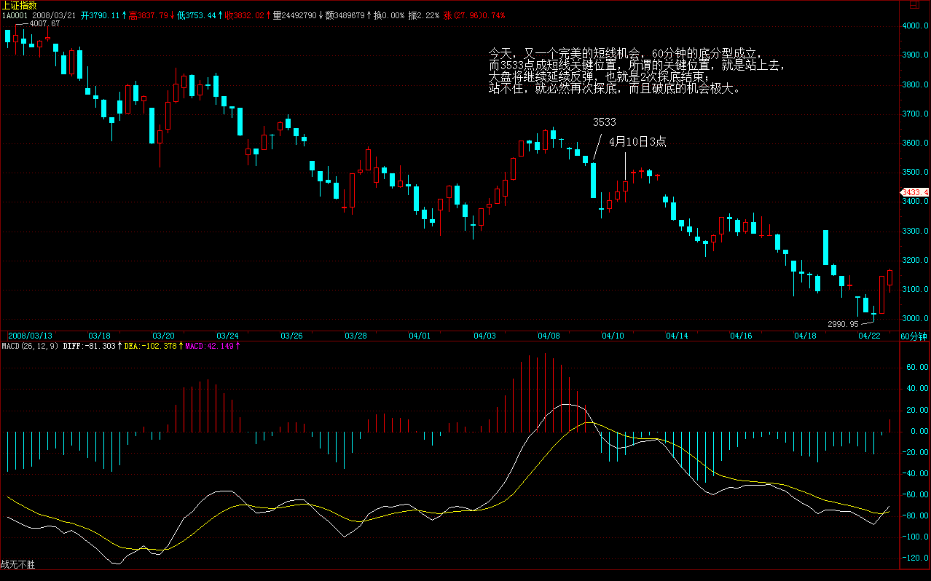This screenshot has height=581, width=931.
Task: Open the 60分钟 period selector
Action: (914, 336)
